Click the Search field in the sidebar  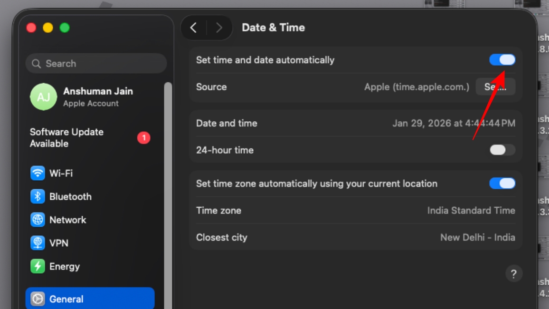(96, 63)
